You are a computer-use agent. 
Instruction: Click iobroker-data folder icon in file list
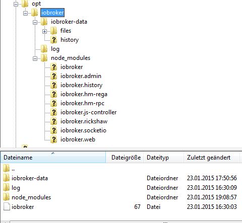click(x=7, y=178)
